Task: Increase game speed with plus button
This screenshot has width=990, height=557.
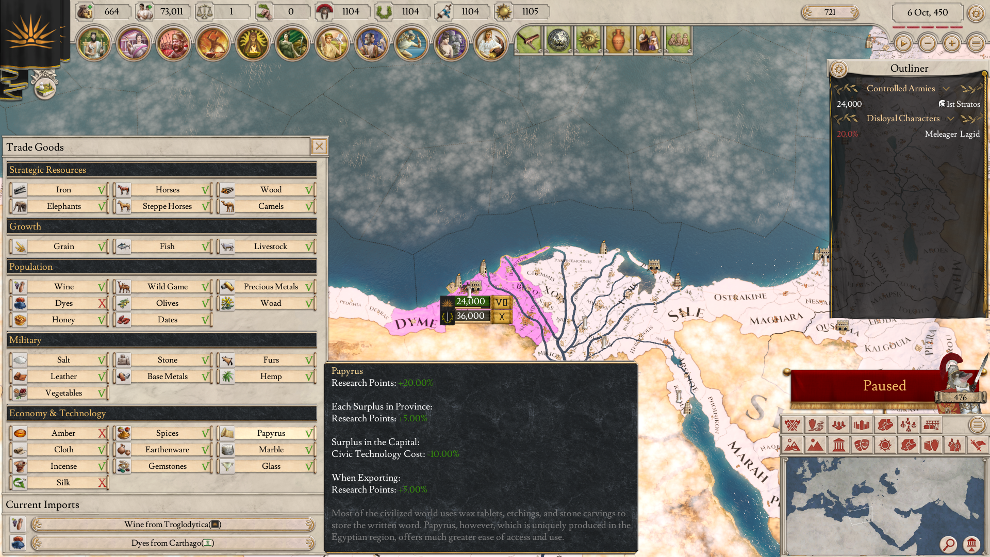Action: click(x=951, y=43)
